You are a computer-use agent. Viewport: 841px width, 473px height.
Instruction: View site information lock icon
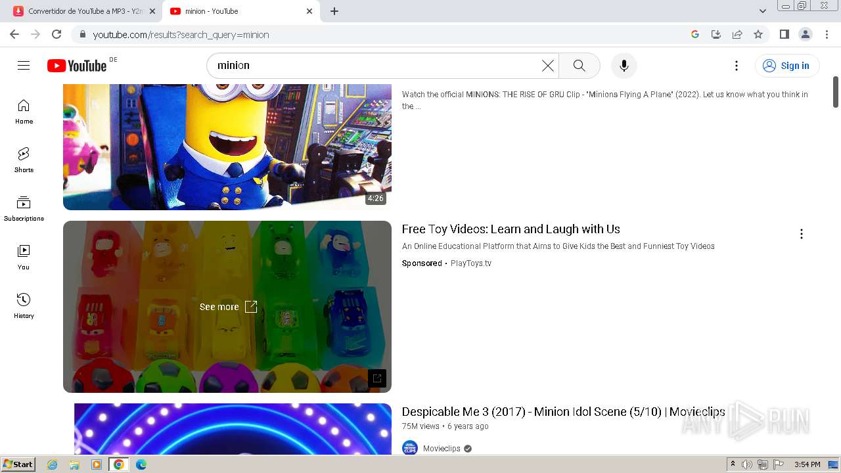point(82,34)
